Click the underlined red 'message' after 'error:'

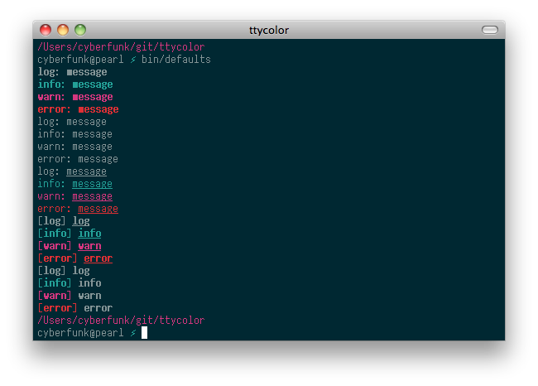click(x=98, y=209)
